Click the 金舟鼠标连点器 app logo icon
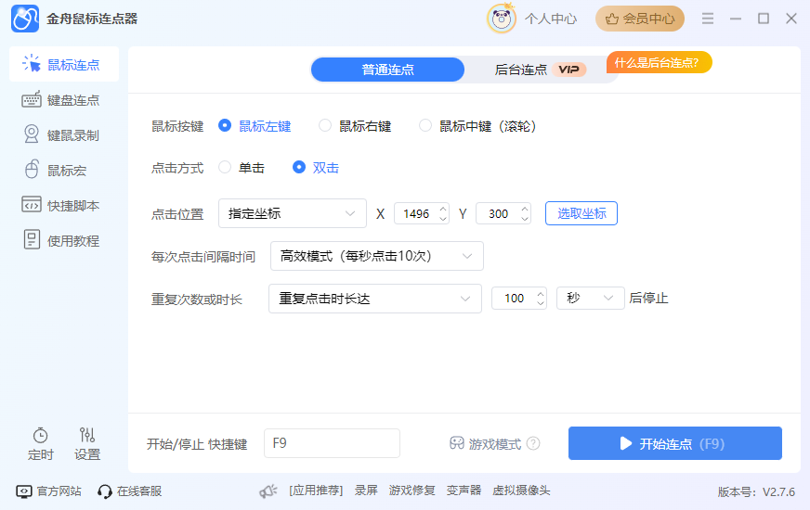810x510 pixels. [x=25, y=19]
